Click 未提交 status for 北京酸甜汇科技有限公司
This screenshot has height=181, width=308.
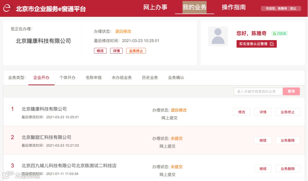coord(177,139)
